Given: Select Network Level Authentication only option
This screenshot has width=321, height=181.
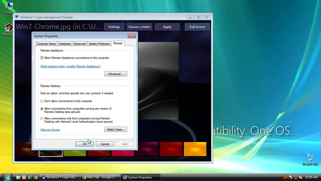Looking at the screenshot, I should tap(42, 119).
